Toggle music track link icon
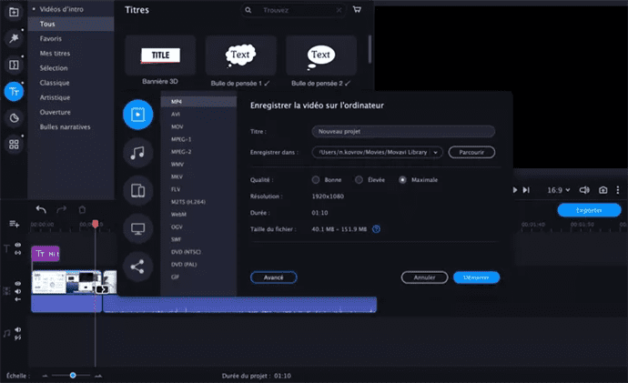The width and height of the screenshot is (628, 383). 18,338
